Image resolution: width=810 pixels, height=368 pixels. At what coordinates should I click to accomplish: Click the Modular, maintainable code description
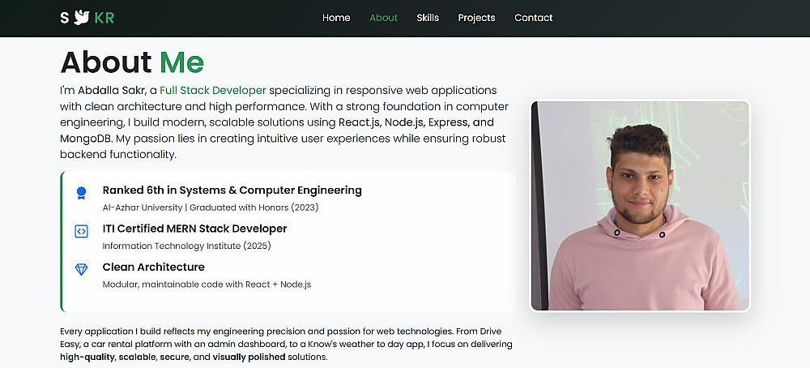pyautogui.click(x=207, y=285)
